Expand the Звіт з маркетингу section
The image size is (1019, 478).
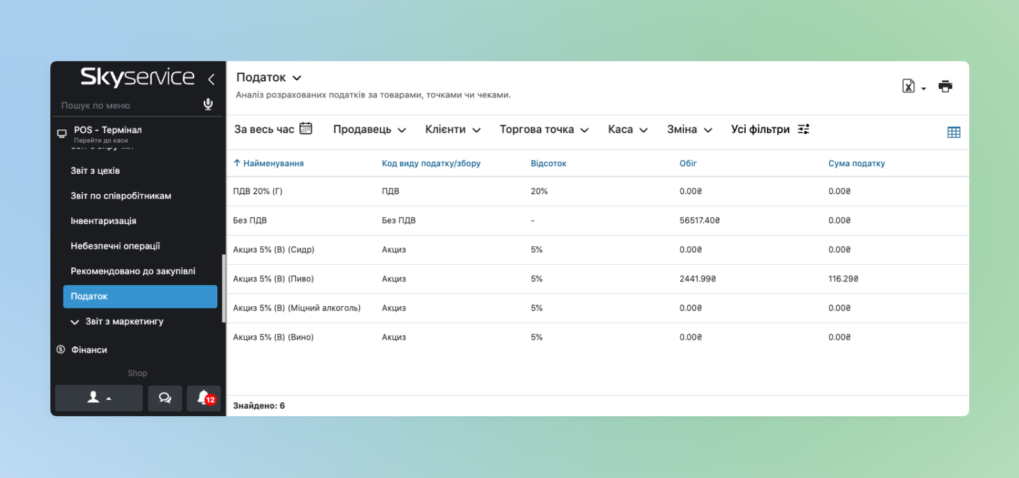pos(118,322)
